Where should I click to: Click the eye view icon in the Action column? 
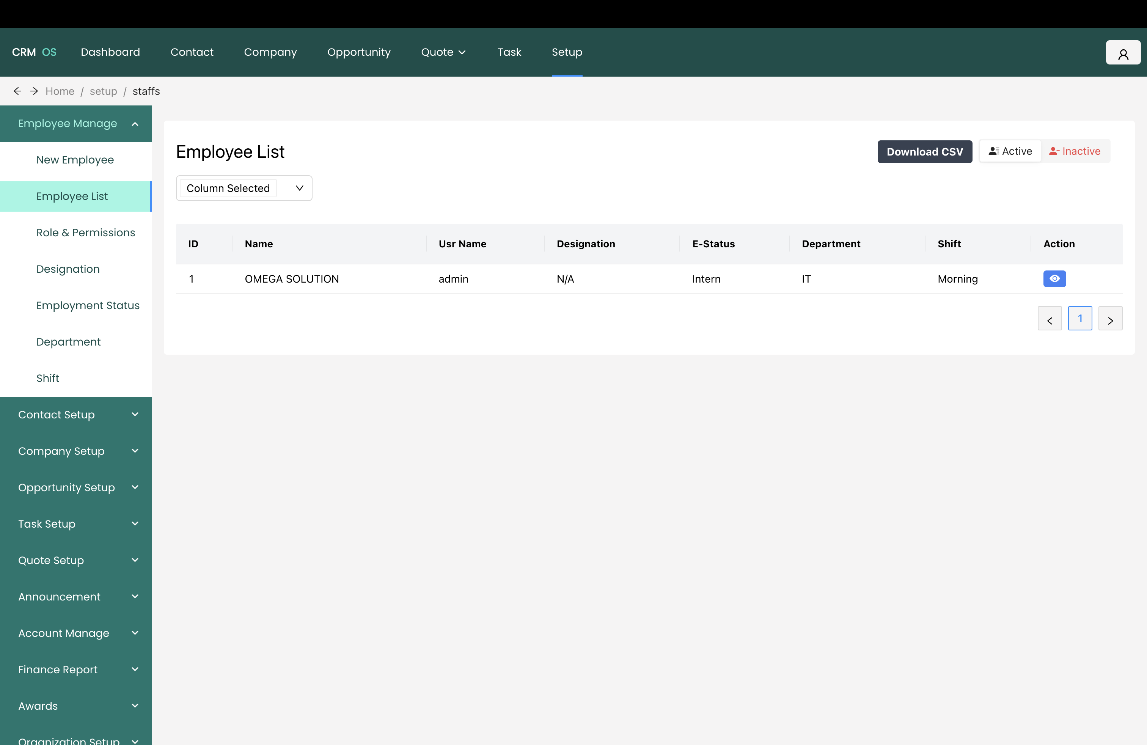point(1054,278)
